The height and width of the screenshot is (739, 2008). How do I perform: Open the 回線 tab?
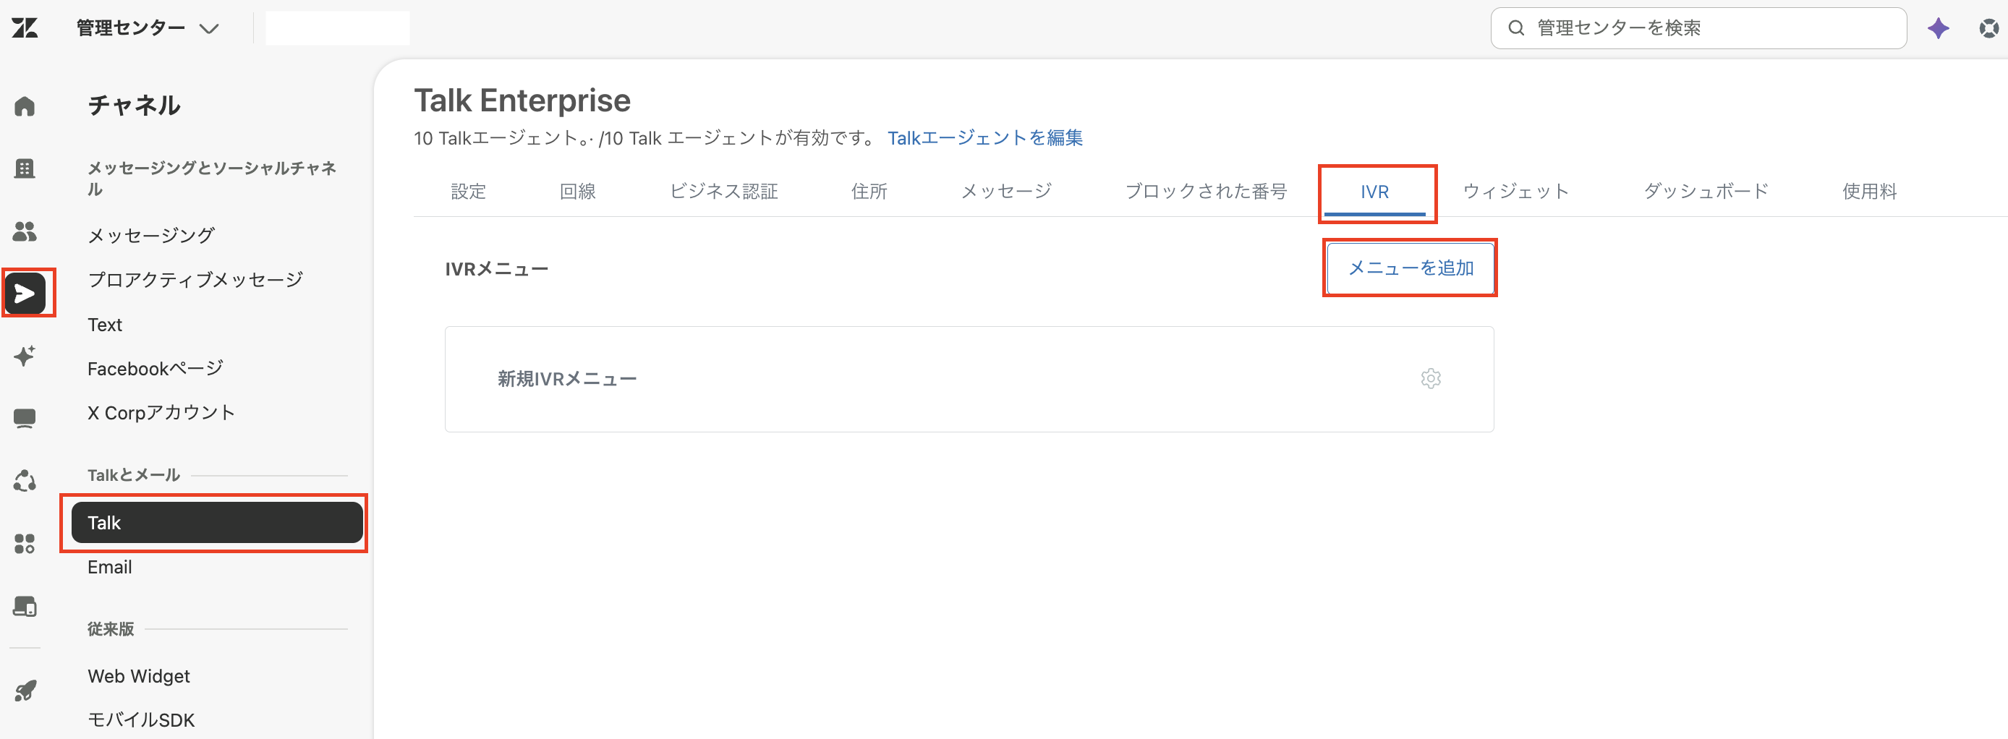(x=578, y=192)
